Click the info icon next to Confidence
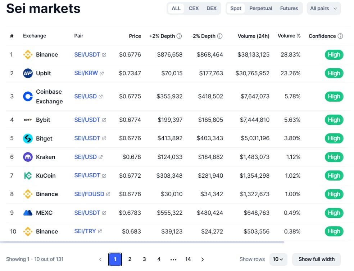This screenshot has width=354, height=271. (340, 36)
